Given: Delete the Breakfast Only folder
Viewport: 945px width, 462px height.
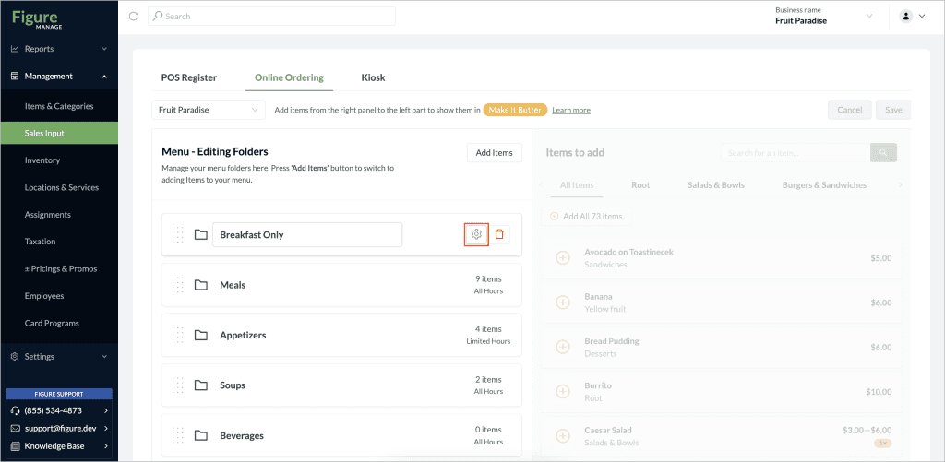Looking at the screenshot, I should coord(499,234).
